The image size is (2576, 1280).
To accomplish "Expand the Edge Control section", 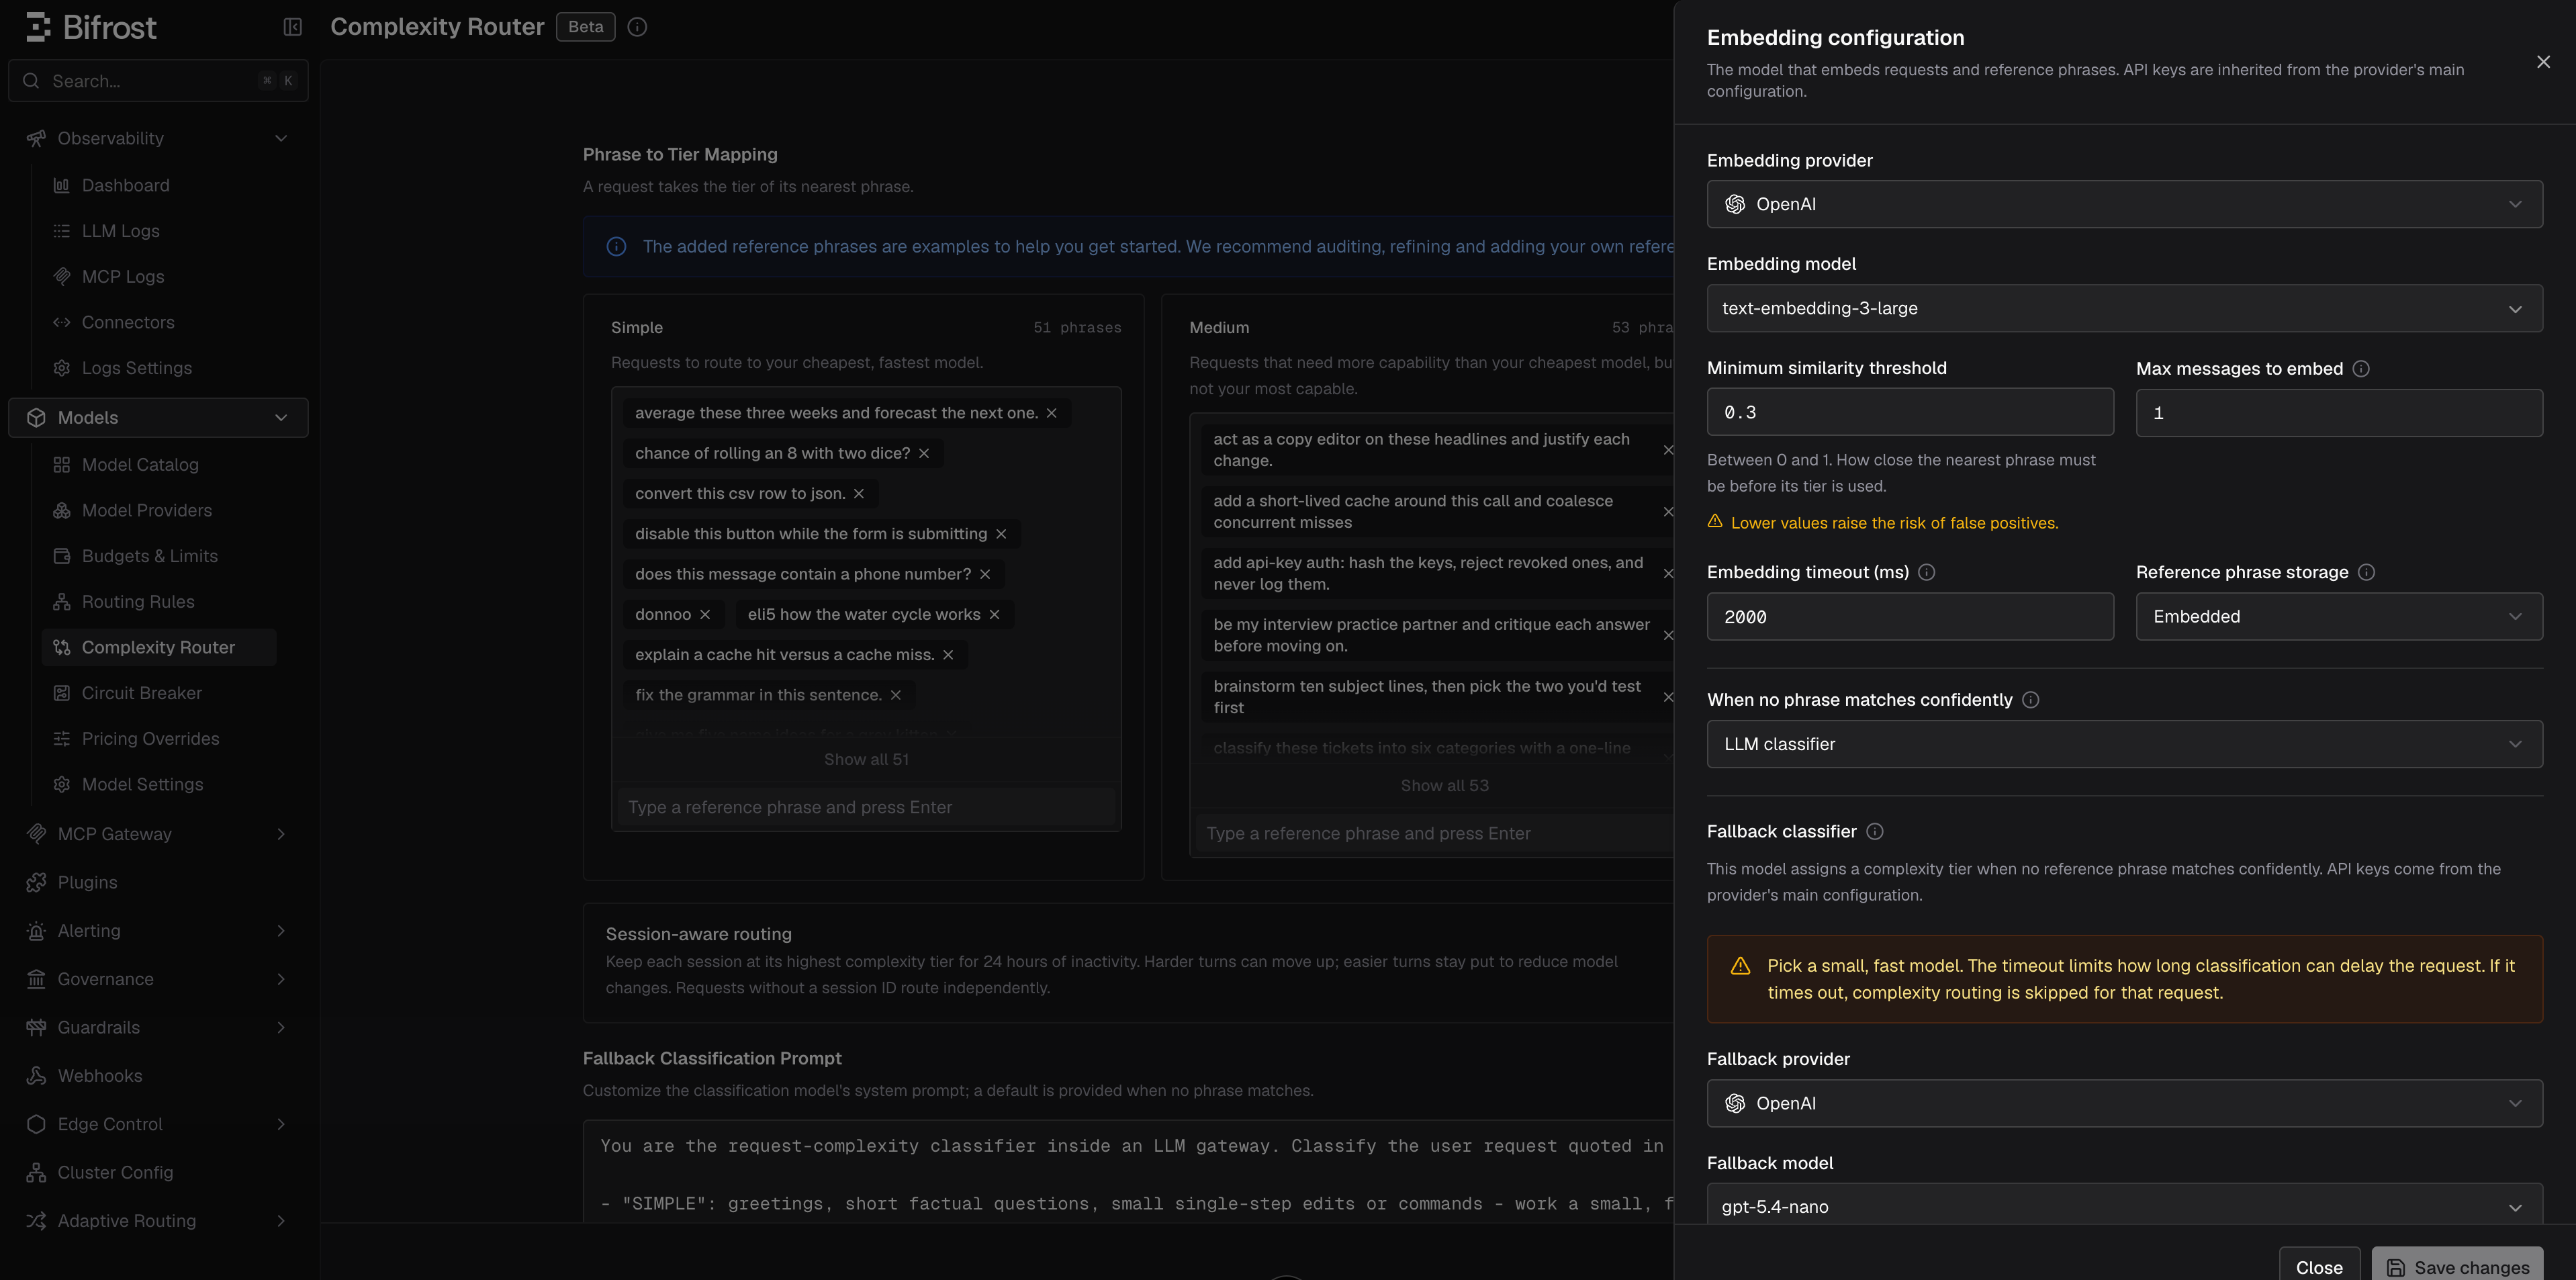I will 158,1124.
